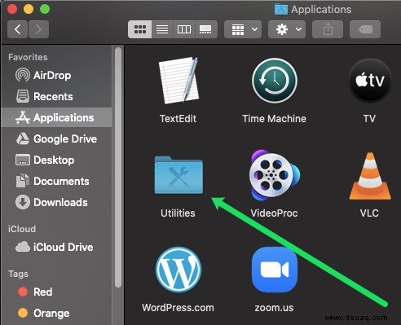
Task: Open the group-by arrangement dropdown
Action: [x=243, y=29]
